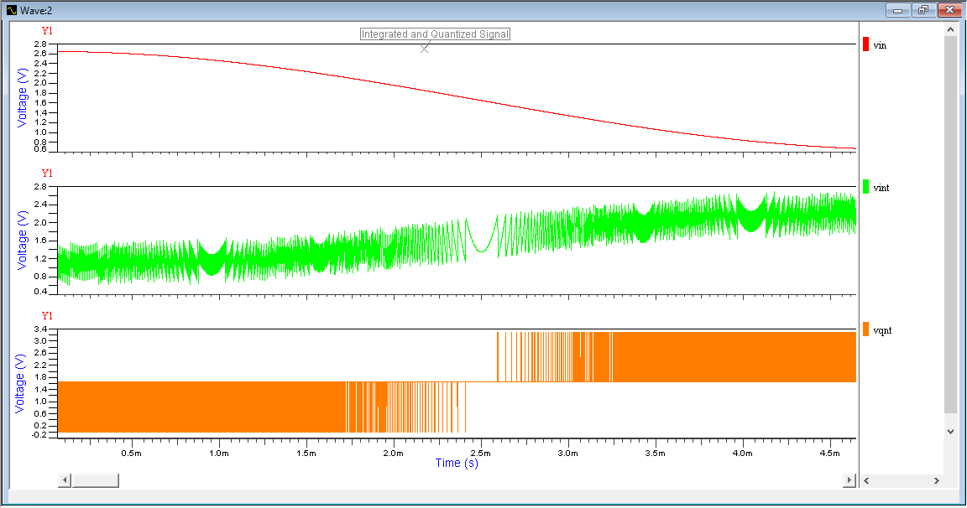Click the 0.5m time axis tick label
This screenshot has height=508, width=967.
coord(131,454)
